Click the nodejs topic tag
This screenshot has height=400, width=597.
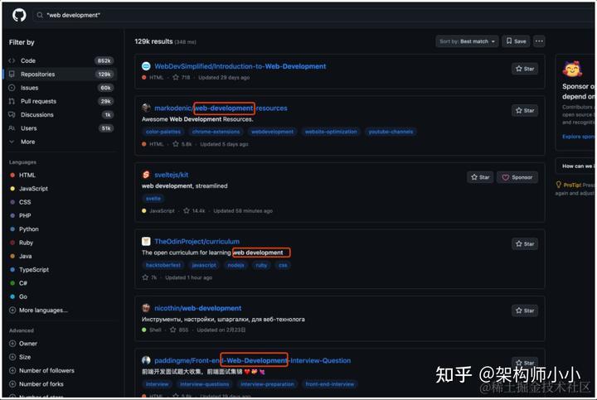pos(235,265)
